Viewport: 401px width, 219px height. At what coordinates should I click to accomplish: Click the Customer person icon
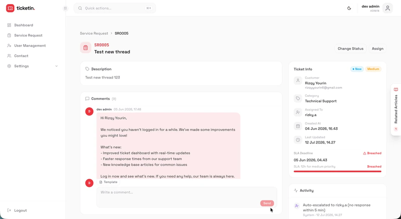point(298,81)
